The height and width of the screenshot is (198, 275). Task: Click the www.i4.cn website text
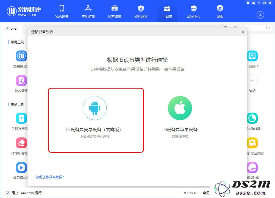[27, 15]
